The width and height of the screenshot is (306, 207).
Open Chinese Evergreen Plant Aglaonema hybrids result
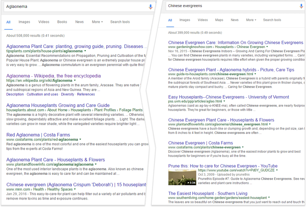pyautogui.click(x=231, y=70)
